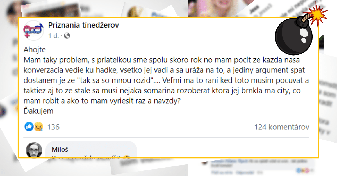View the 136 reactions count

(x=53, y=127)
